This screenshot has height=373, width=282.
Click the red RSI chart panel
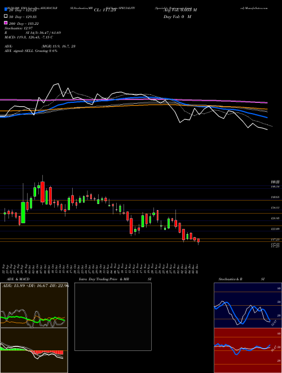coord(248,350)
